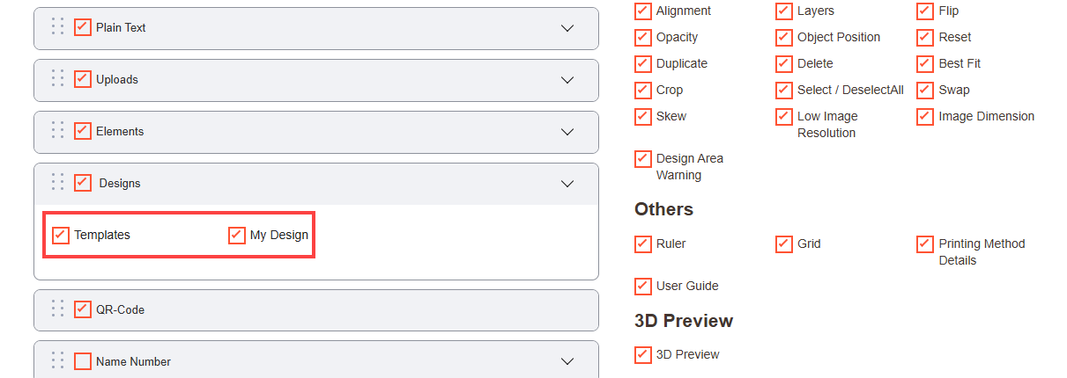Viewport: 1067px width, 378px height.
Task: Expand the Uploads section chevron
Action: (567, 80)
